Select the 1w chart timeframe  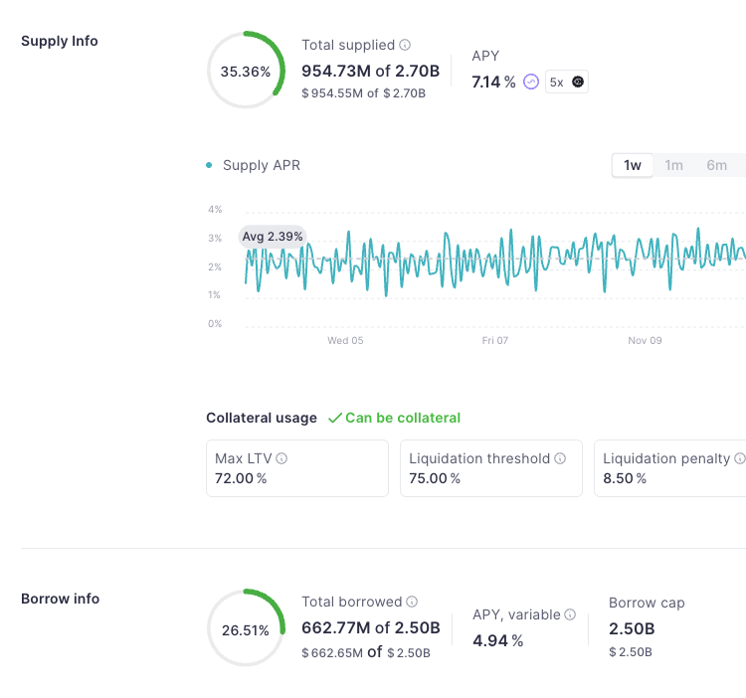(x=633, y=165)
